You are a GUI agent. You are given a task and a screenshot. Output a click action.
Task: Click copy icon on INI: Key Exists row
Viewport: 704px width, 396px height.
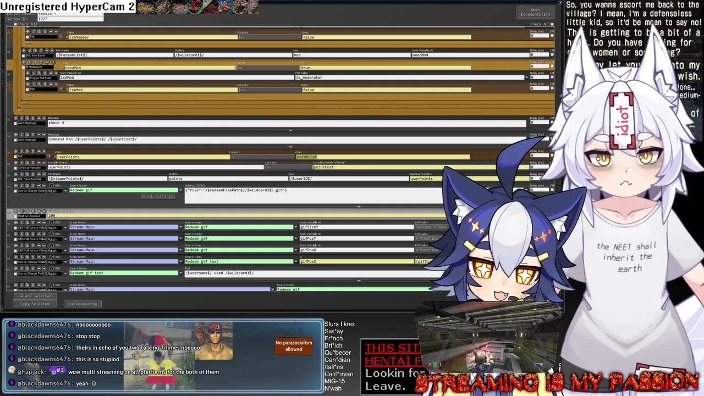coord(30,51)
